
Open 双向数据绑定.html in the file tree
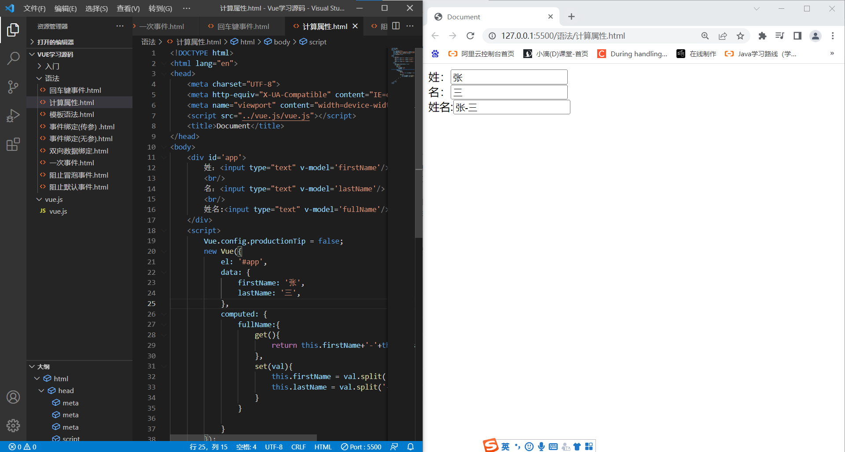79,151
